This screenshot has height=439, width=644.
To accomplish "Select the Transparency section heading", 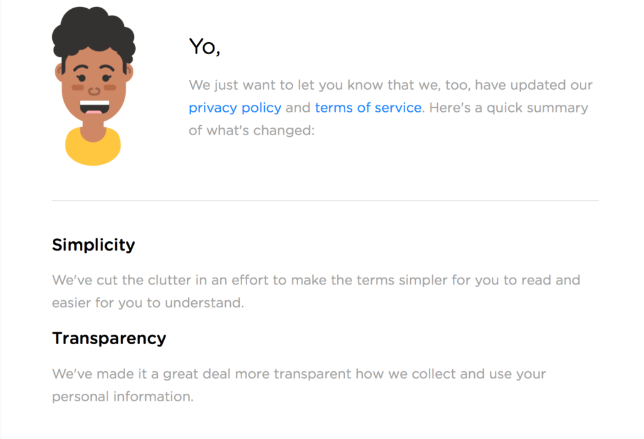I will [x=109, y=339].
